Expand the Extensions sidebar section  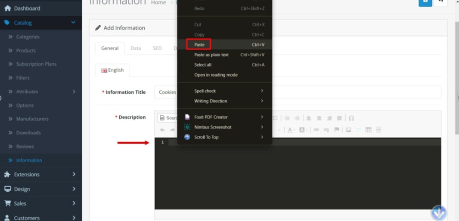point(41,175)
